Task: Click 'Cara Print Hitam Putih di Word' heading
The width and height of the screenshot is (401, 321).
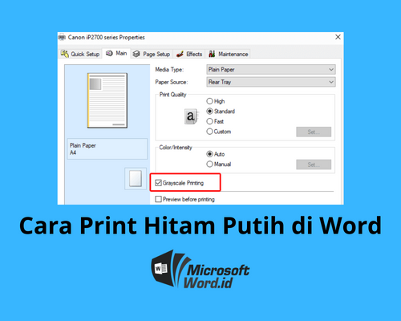Action: [x=200, y=226]
